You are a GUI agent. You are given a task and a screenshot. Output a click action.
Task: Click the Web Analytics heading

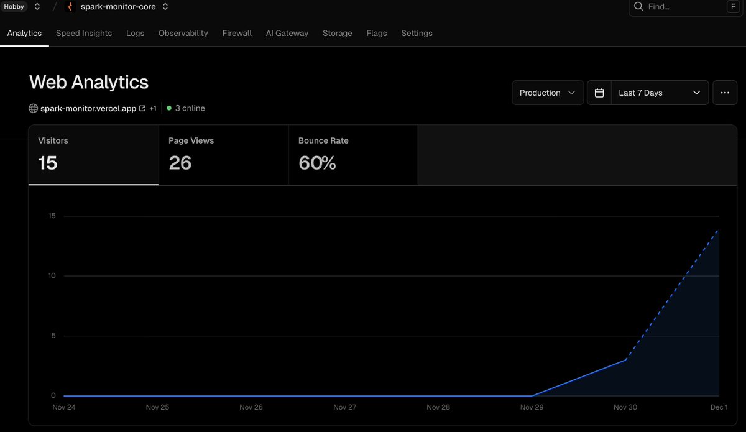(89, 82)
